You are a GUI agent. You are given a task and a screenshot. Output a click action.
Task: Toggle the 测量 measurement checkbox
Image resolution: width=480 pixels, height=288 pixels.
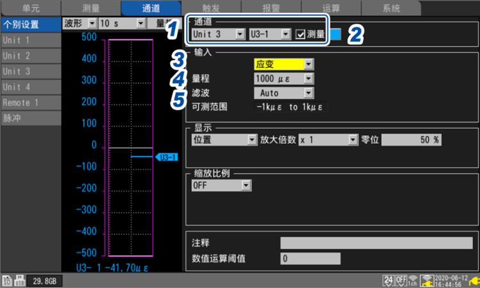(x=300, y=34)
